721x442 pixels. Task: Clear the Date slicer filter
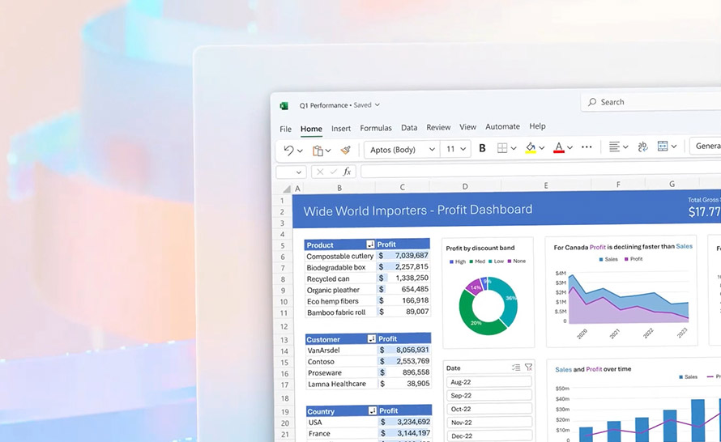[528, 367]
